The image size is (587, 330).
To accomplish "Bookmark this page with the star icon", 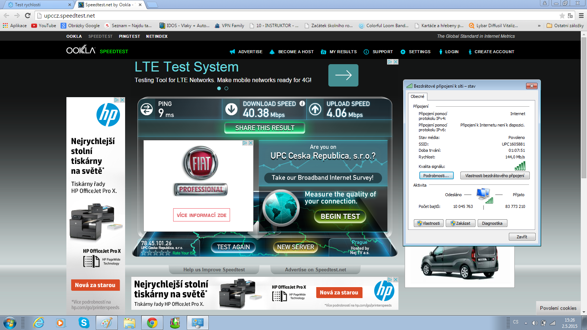I will (x=562, y=15).
